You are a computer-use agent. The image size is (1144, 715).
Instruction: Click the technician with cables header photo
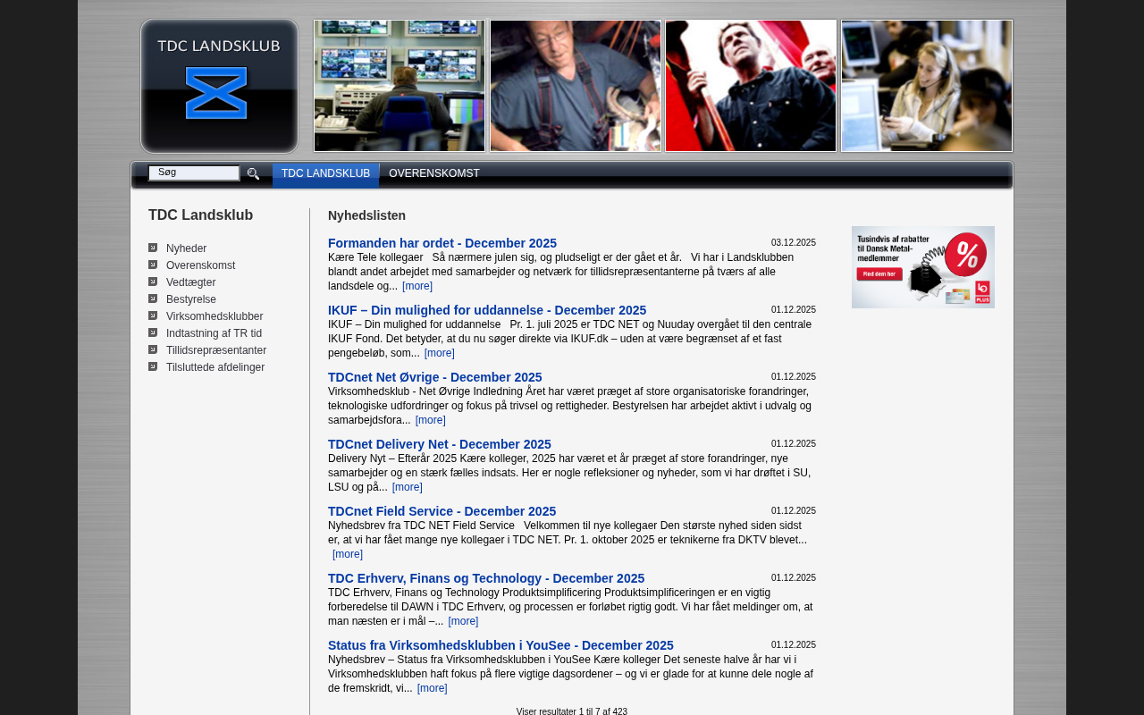576,86
